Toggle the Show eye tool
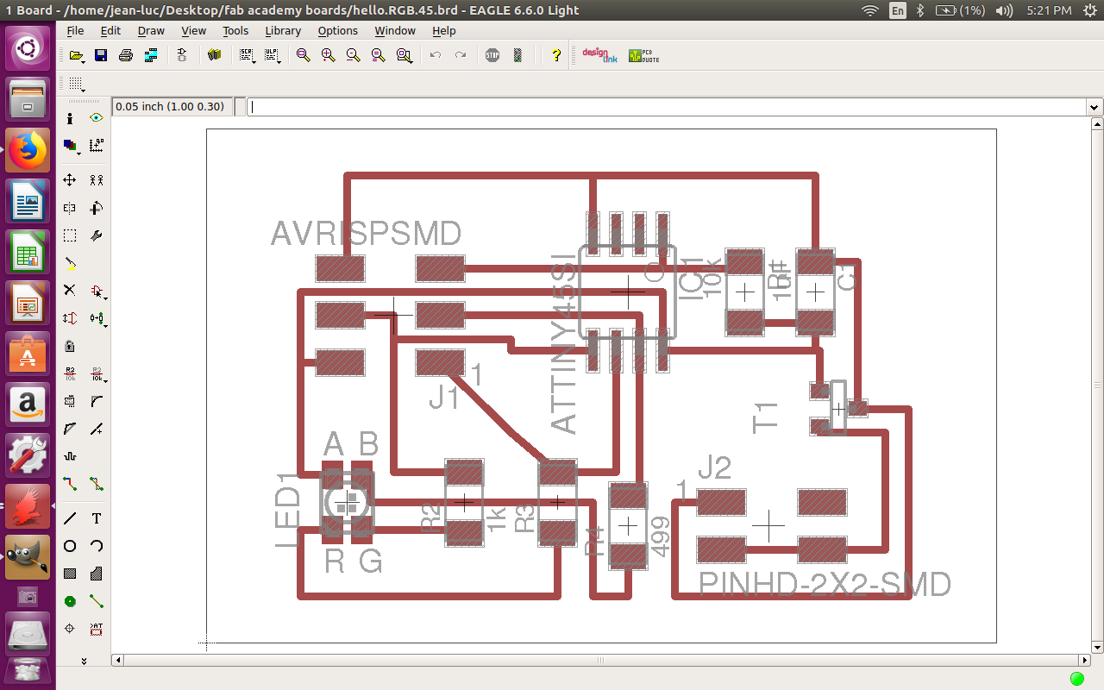 (97, 118)
